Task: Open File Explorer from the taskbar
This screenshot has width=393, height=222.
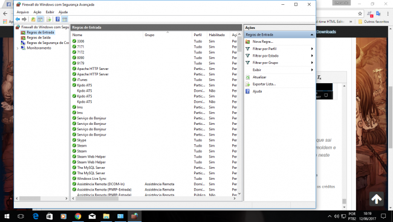Action: click(106, 216)
